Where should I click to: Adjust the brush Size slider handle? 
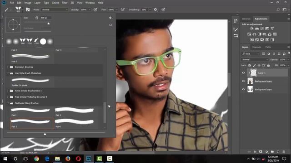point(49,24)
